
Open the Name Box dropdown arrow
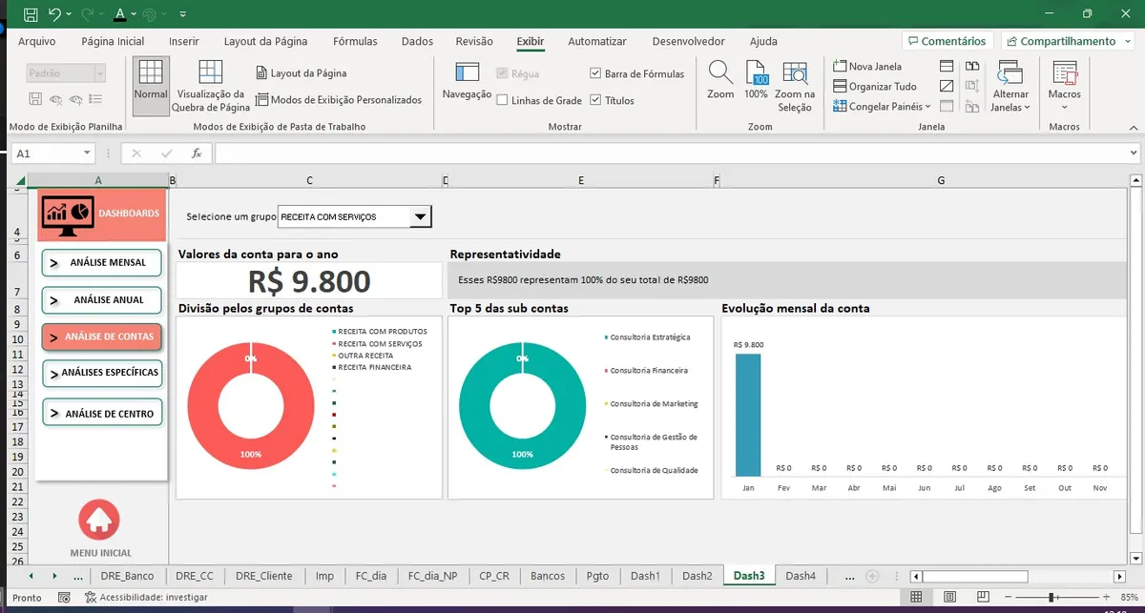(x=88, y=153)
